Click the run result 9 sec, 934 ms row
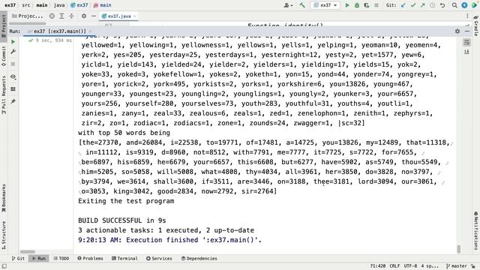This screenshot has height=270, width=480. point(50,40)
